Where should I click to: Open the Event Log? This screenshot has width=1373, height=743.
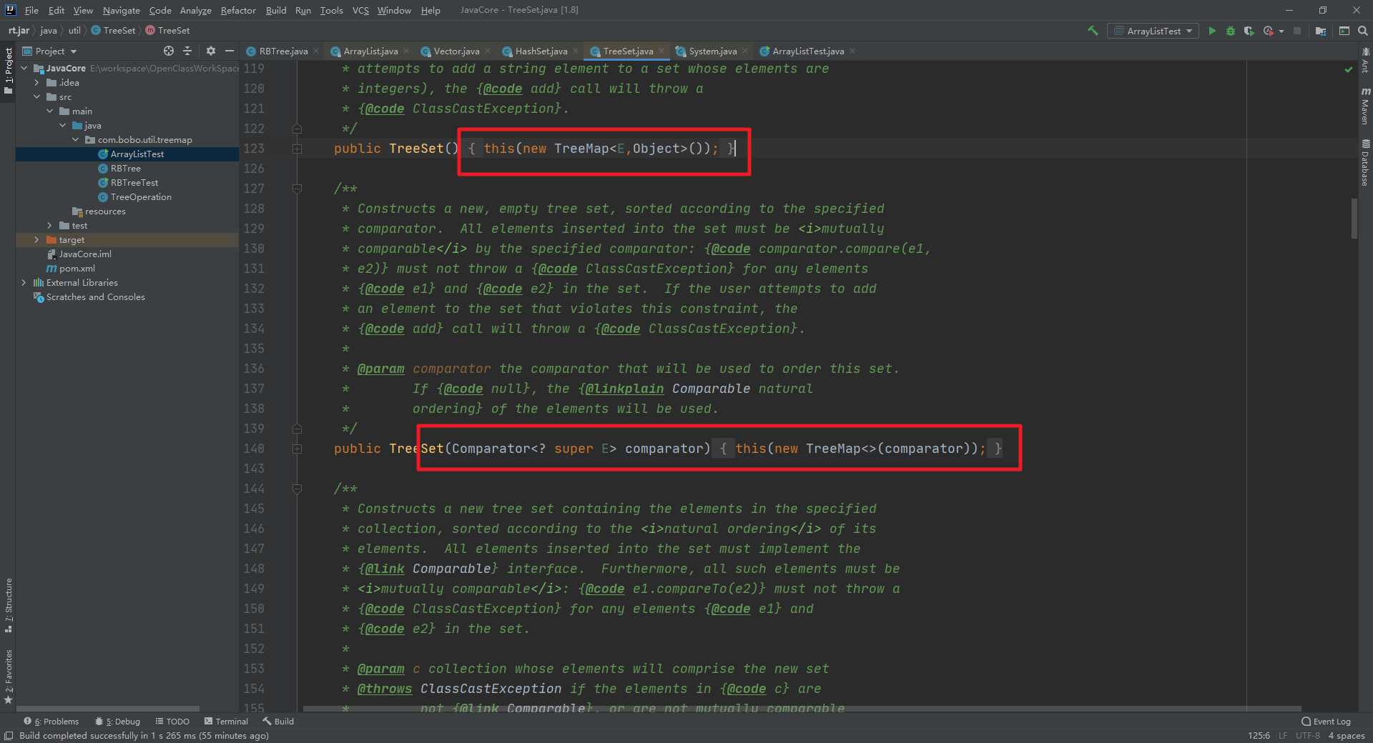(x=1326, y=721)
